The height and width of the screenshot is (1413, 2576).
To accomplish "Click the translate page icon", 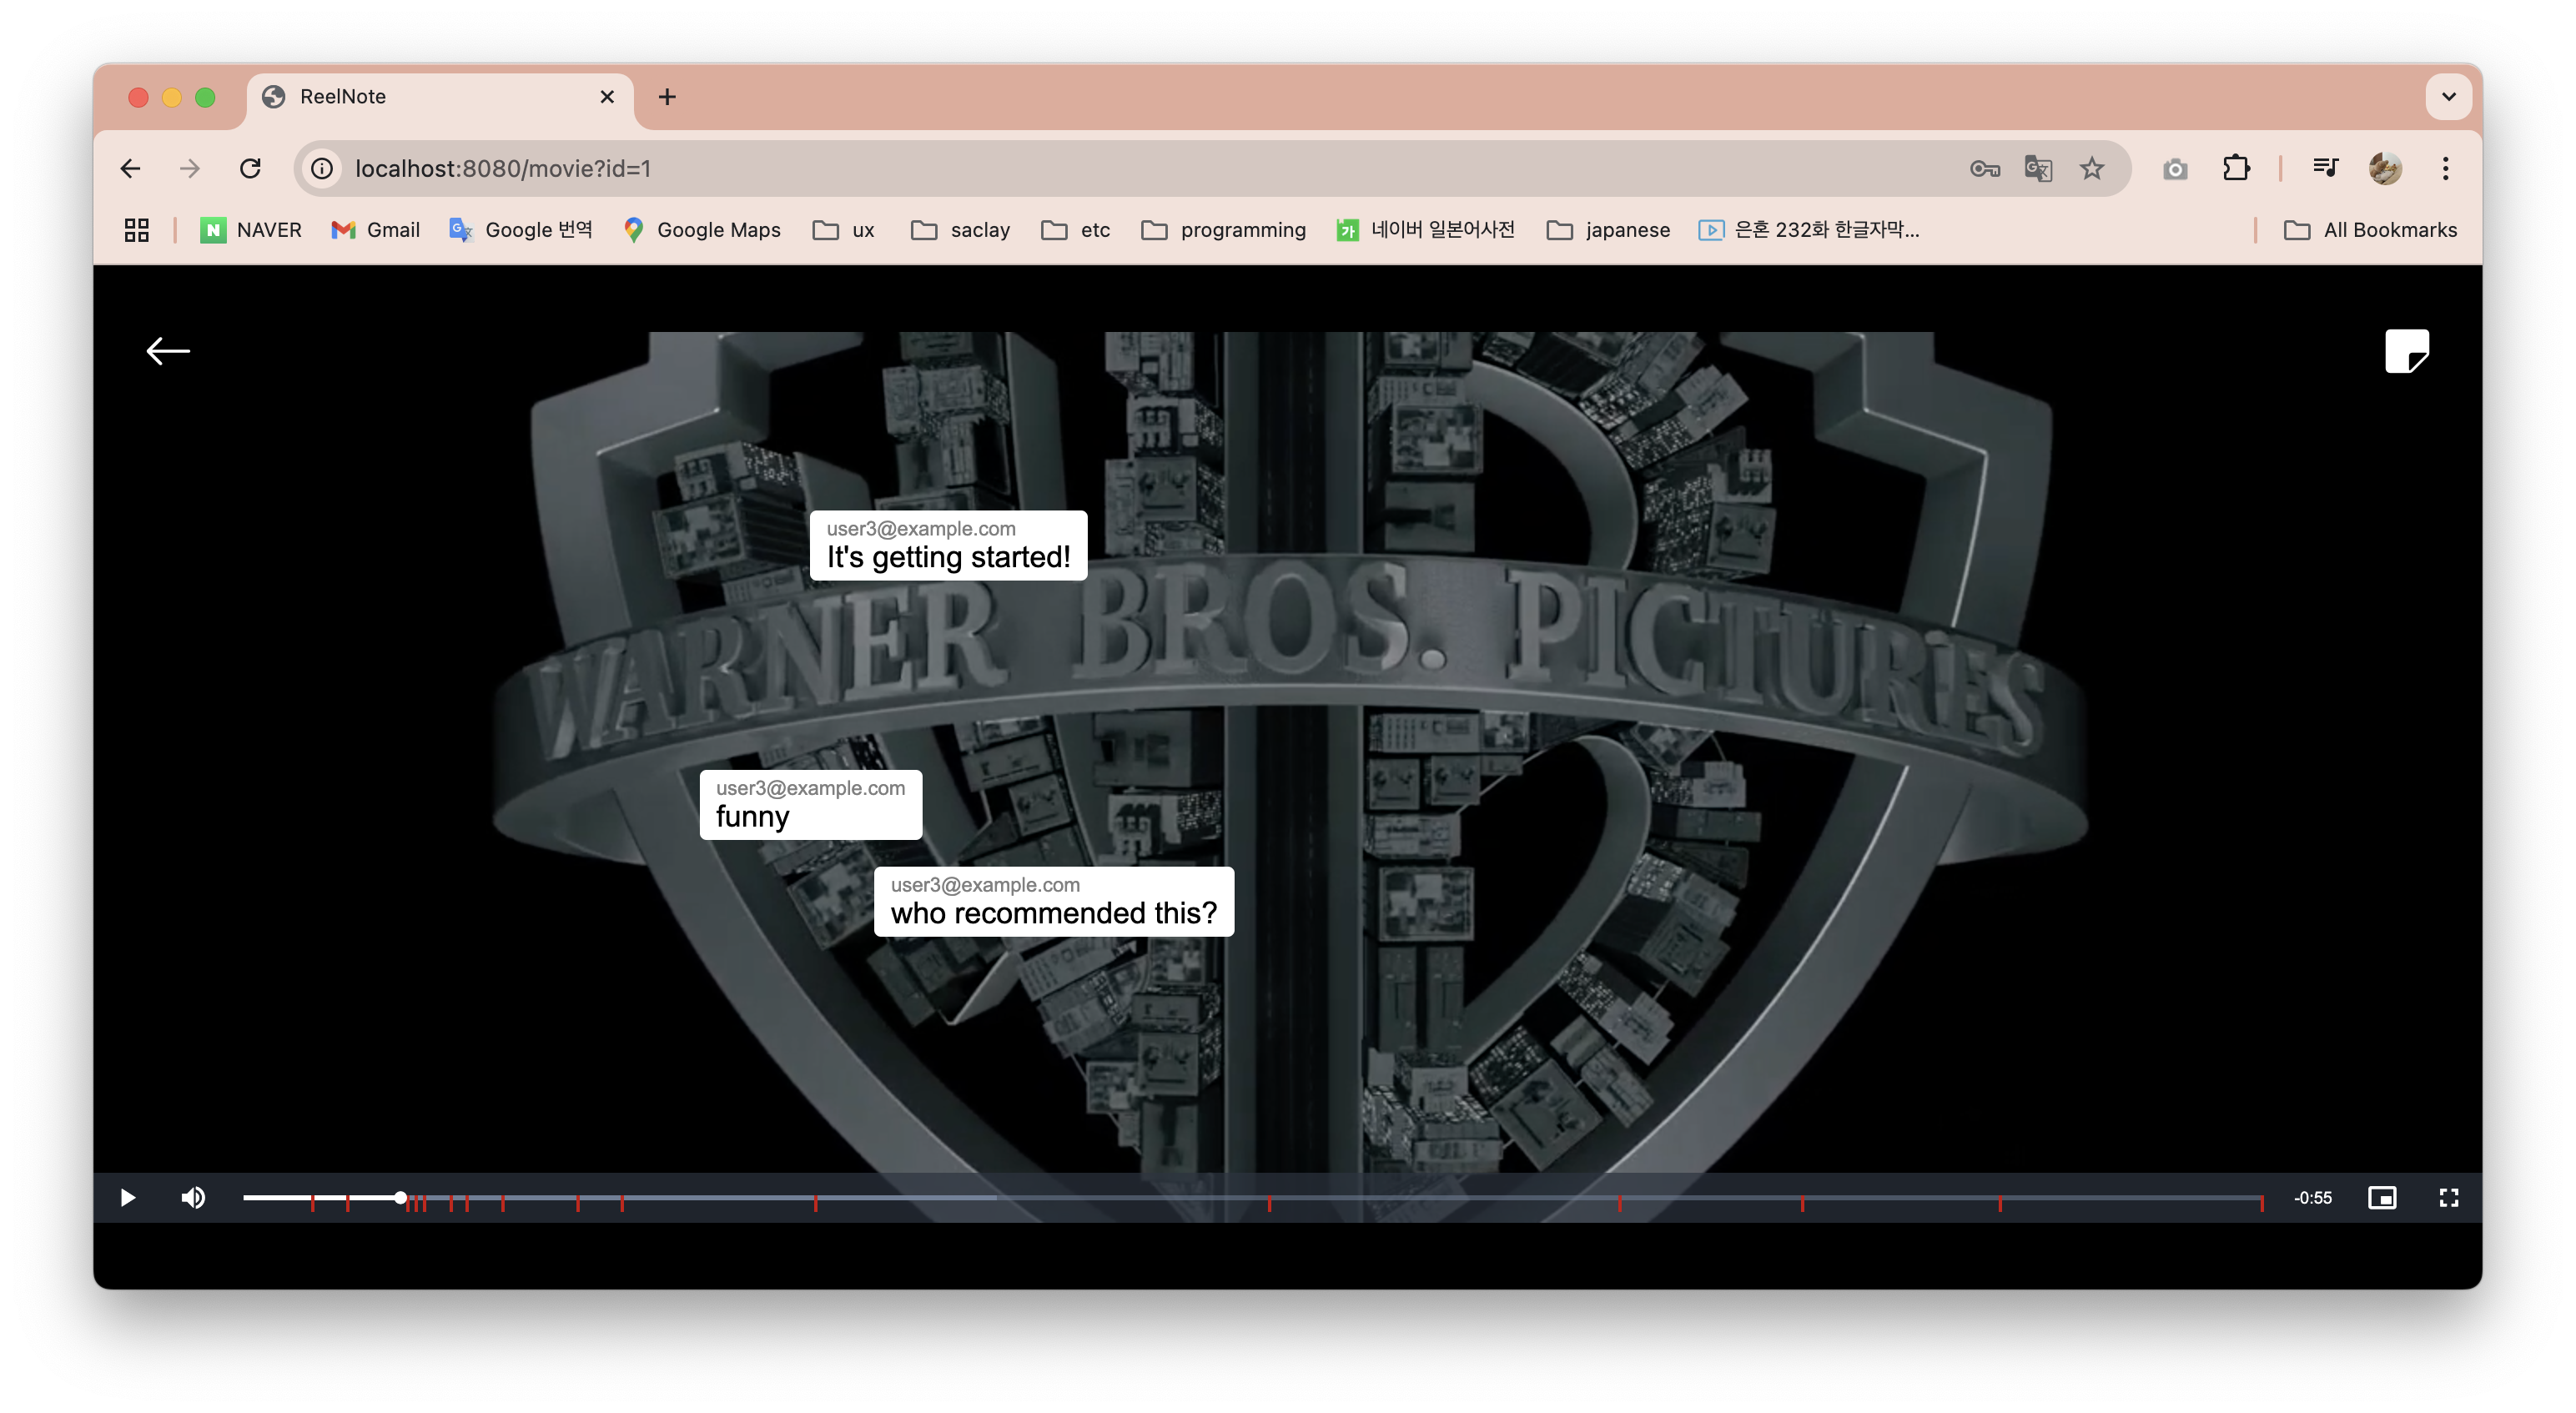I will [x=2038, y=168].
